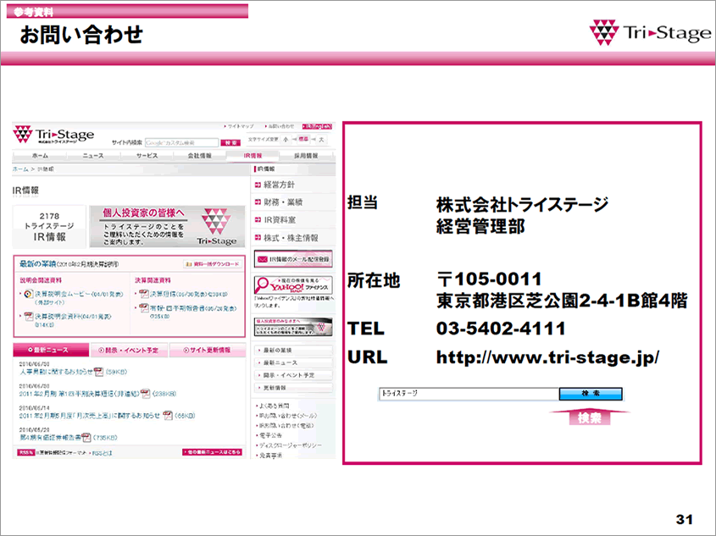Open the サービス navigation tab
Viewport: 716px width, 536px height.
[x=147, y=156]
